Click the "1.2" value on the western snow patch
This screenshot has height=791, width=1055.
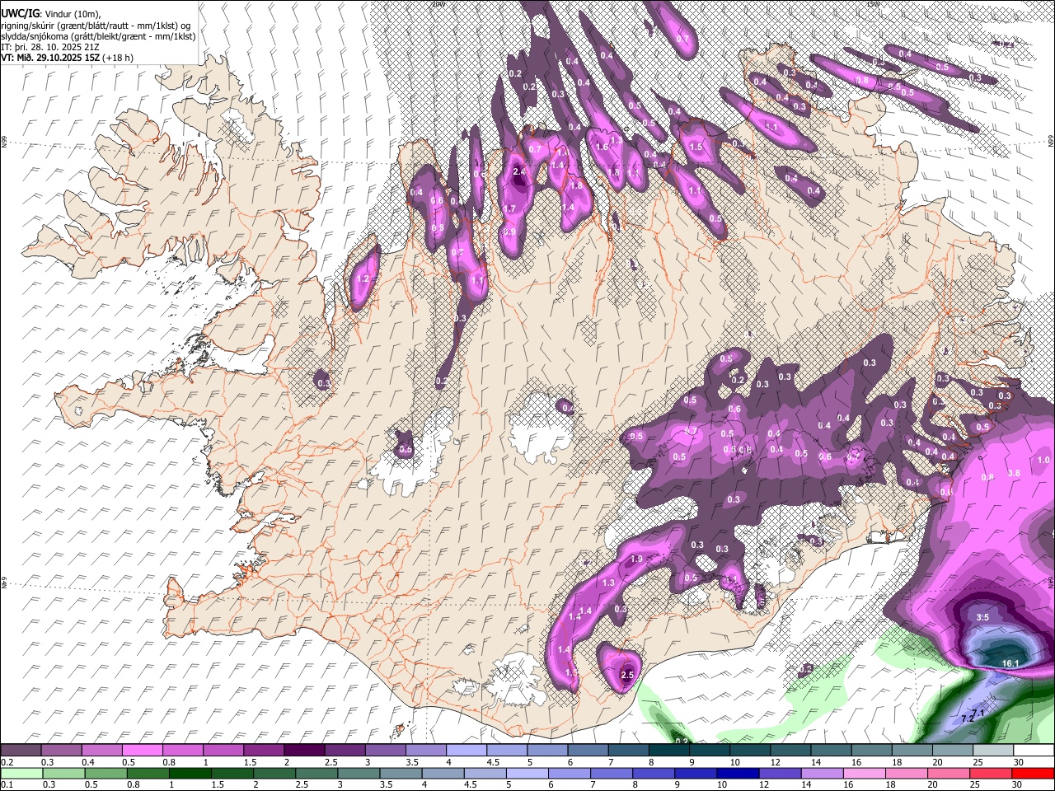(363, 279)
